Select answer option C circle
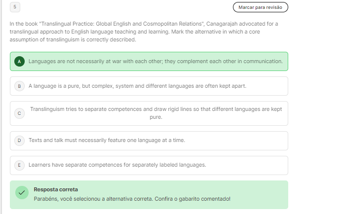 [19, 113]
